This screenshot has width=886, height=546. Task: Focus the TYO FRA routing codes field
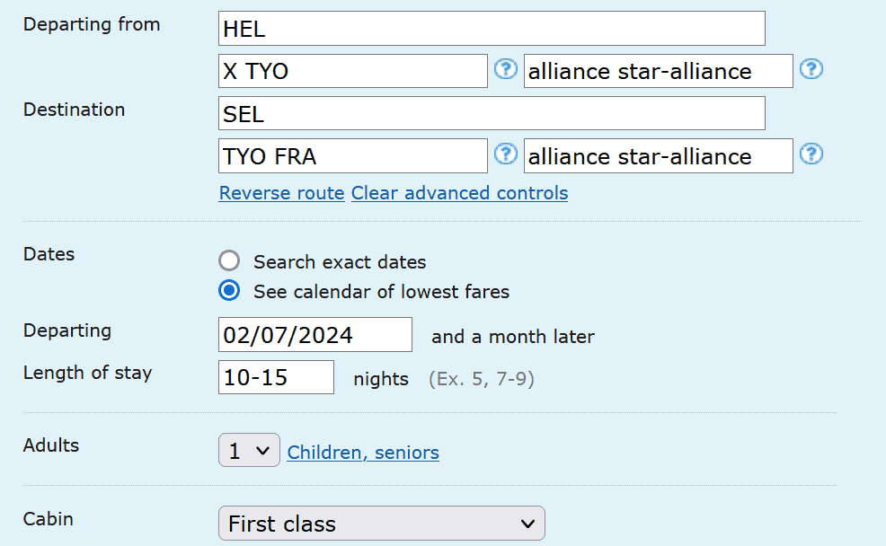[352, 155]
